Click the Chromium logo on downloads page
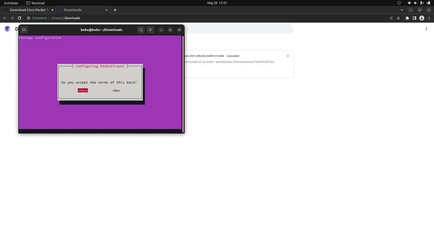The height and width of the screenshot is (244, 434). point(7,29)
